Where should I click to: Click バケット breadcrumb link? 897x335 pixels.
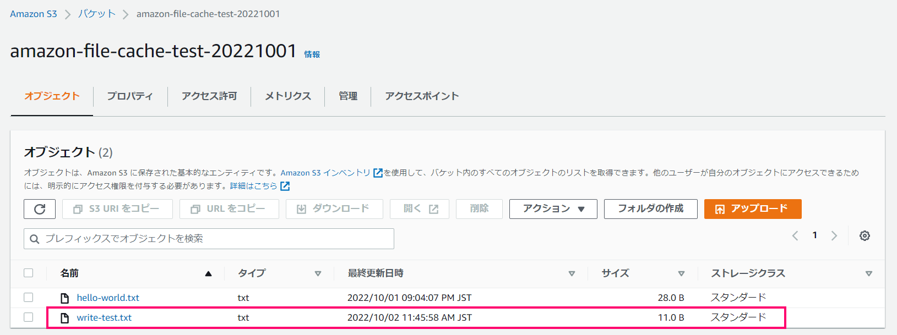(x=97, y=14)
